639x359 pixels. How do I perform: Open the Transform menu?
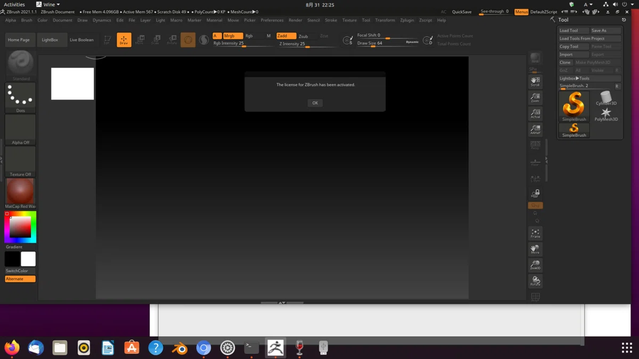[x=385, y=20]
